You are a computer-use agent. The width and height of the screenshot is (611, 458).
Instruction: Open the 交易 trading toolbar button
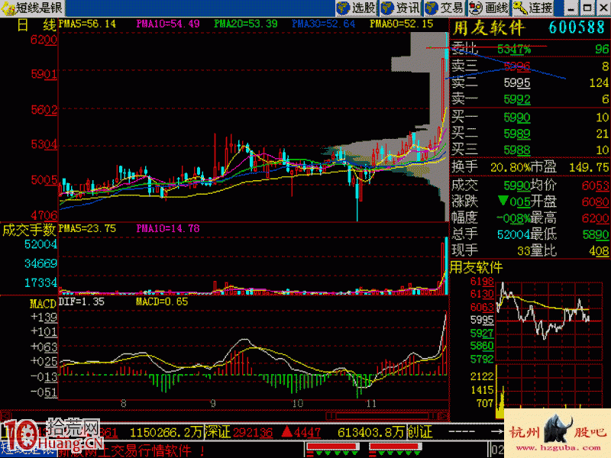click(x=445, y=8)
